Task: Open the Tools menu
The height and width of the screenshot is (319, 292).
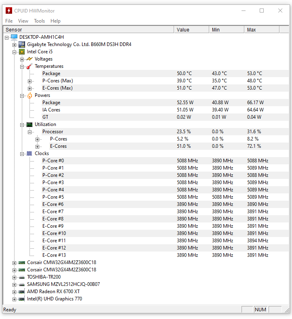Action: [40, 21]
